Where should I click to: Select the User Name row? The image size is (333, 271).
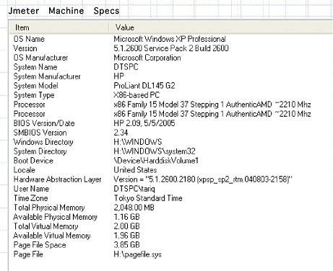click(171, 189)
